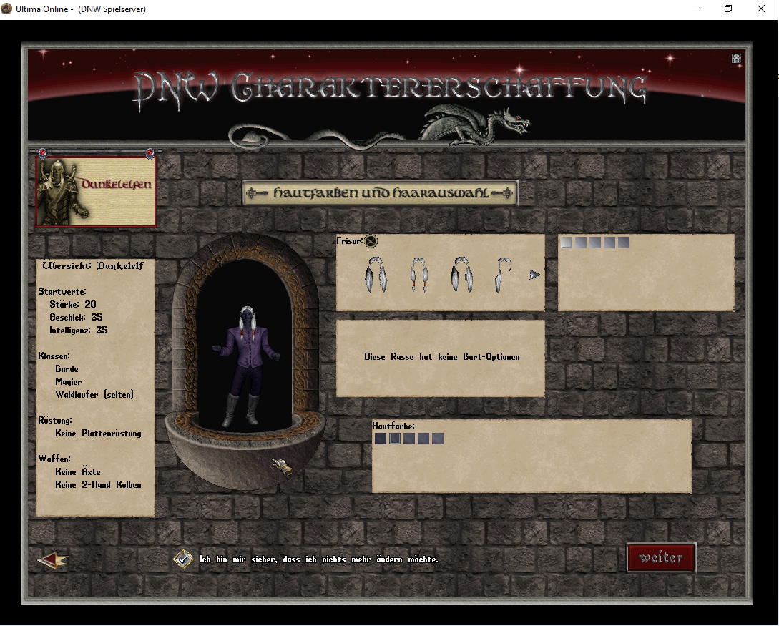Click the 'Stärke: 20' value
This screenshot has height=626, width=779.
[x=73, y=305]
